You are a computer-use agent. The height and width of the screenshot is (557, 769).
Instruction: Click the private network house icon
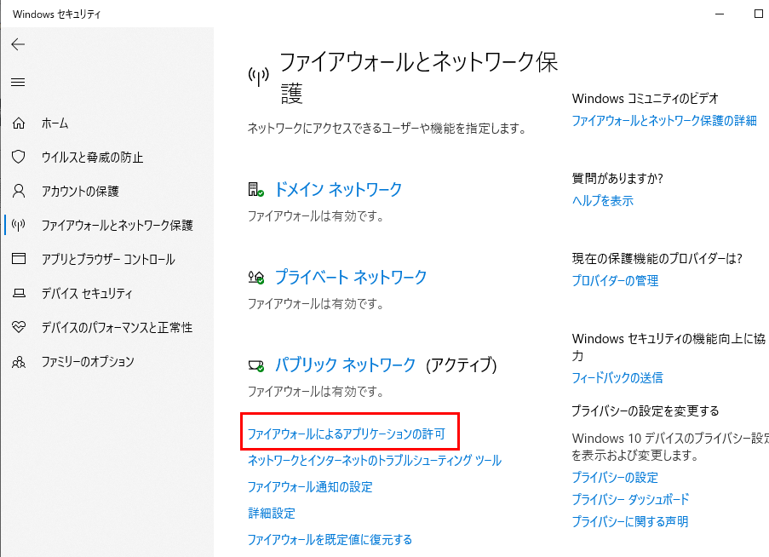[255, 278]
